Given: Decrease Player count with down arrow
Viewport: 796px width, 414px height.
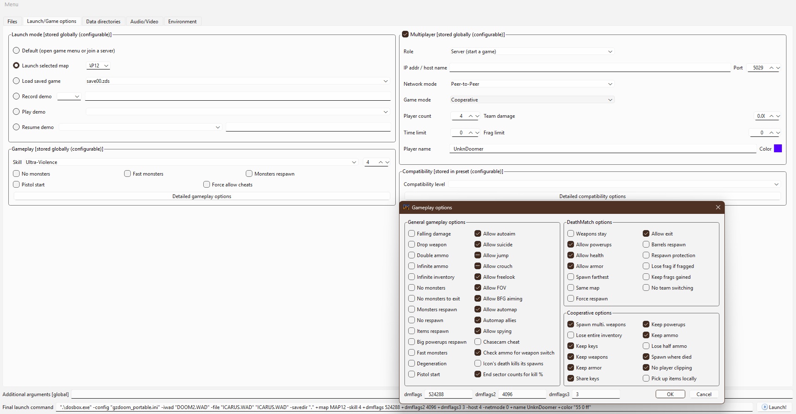Looking at the screenshot, I should (x=477, y=117).
